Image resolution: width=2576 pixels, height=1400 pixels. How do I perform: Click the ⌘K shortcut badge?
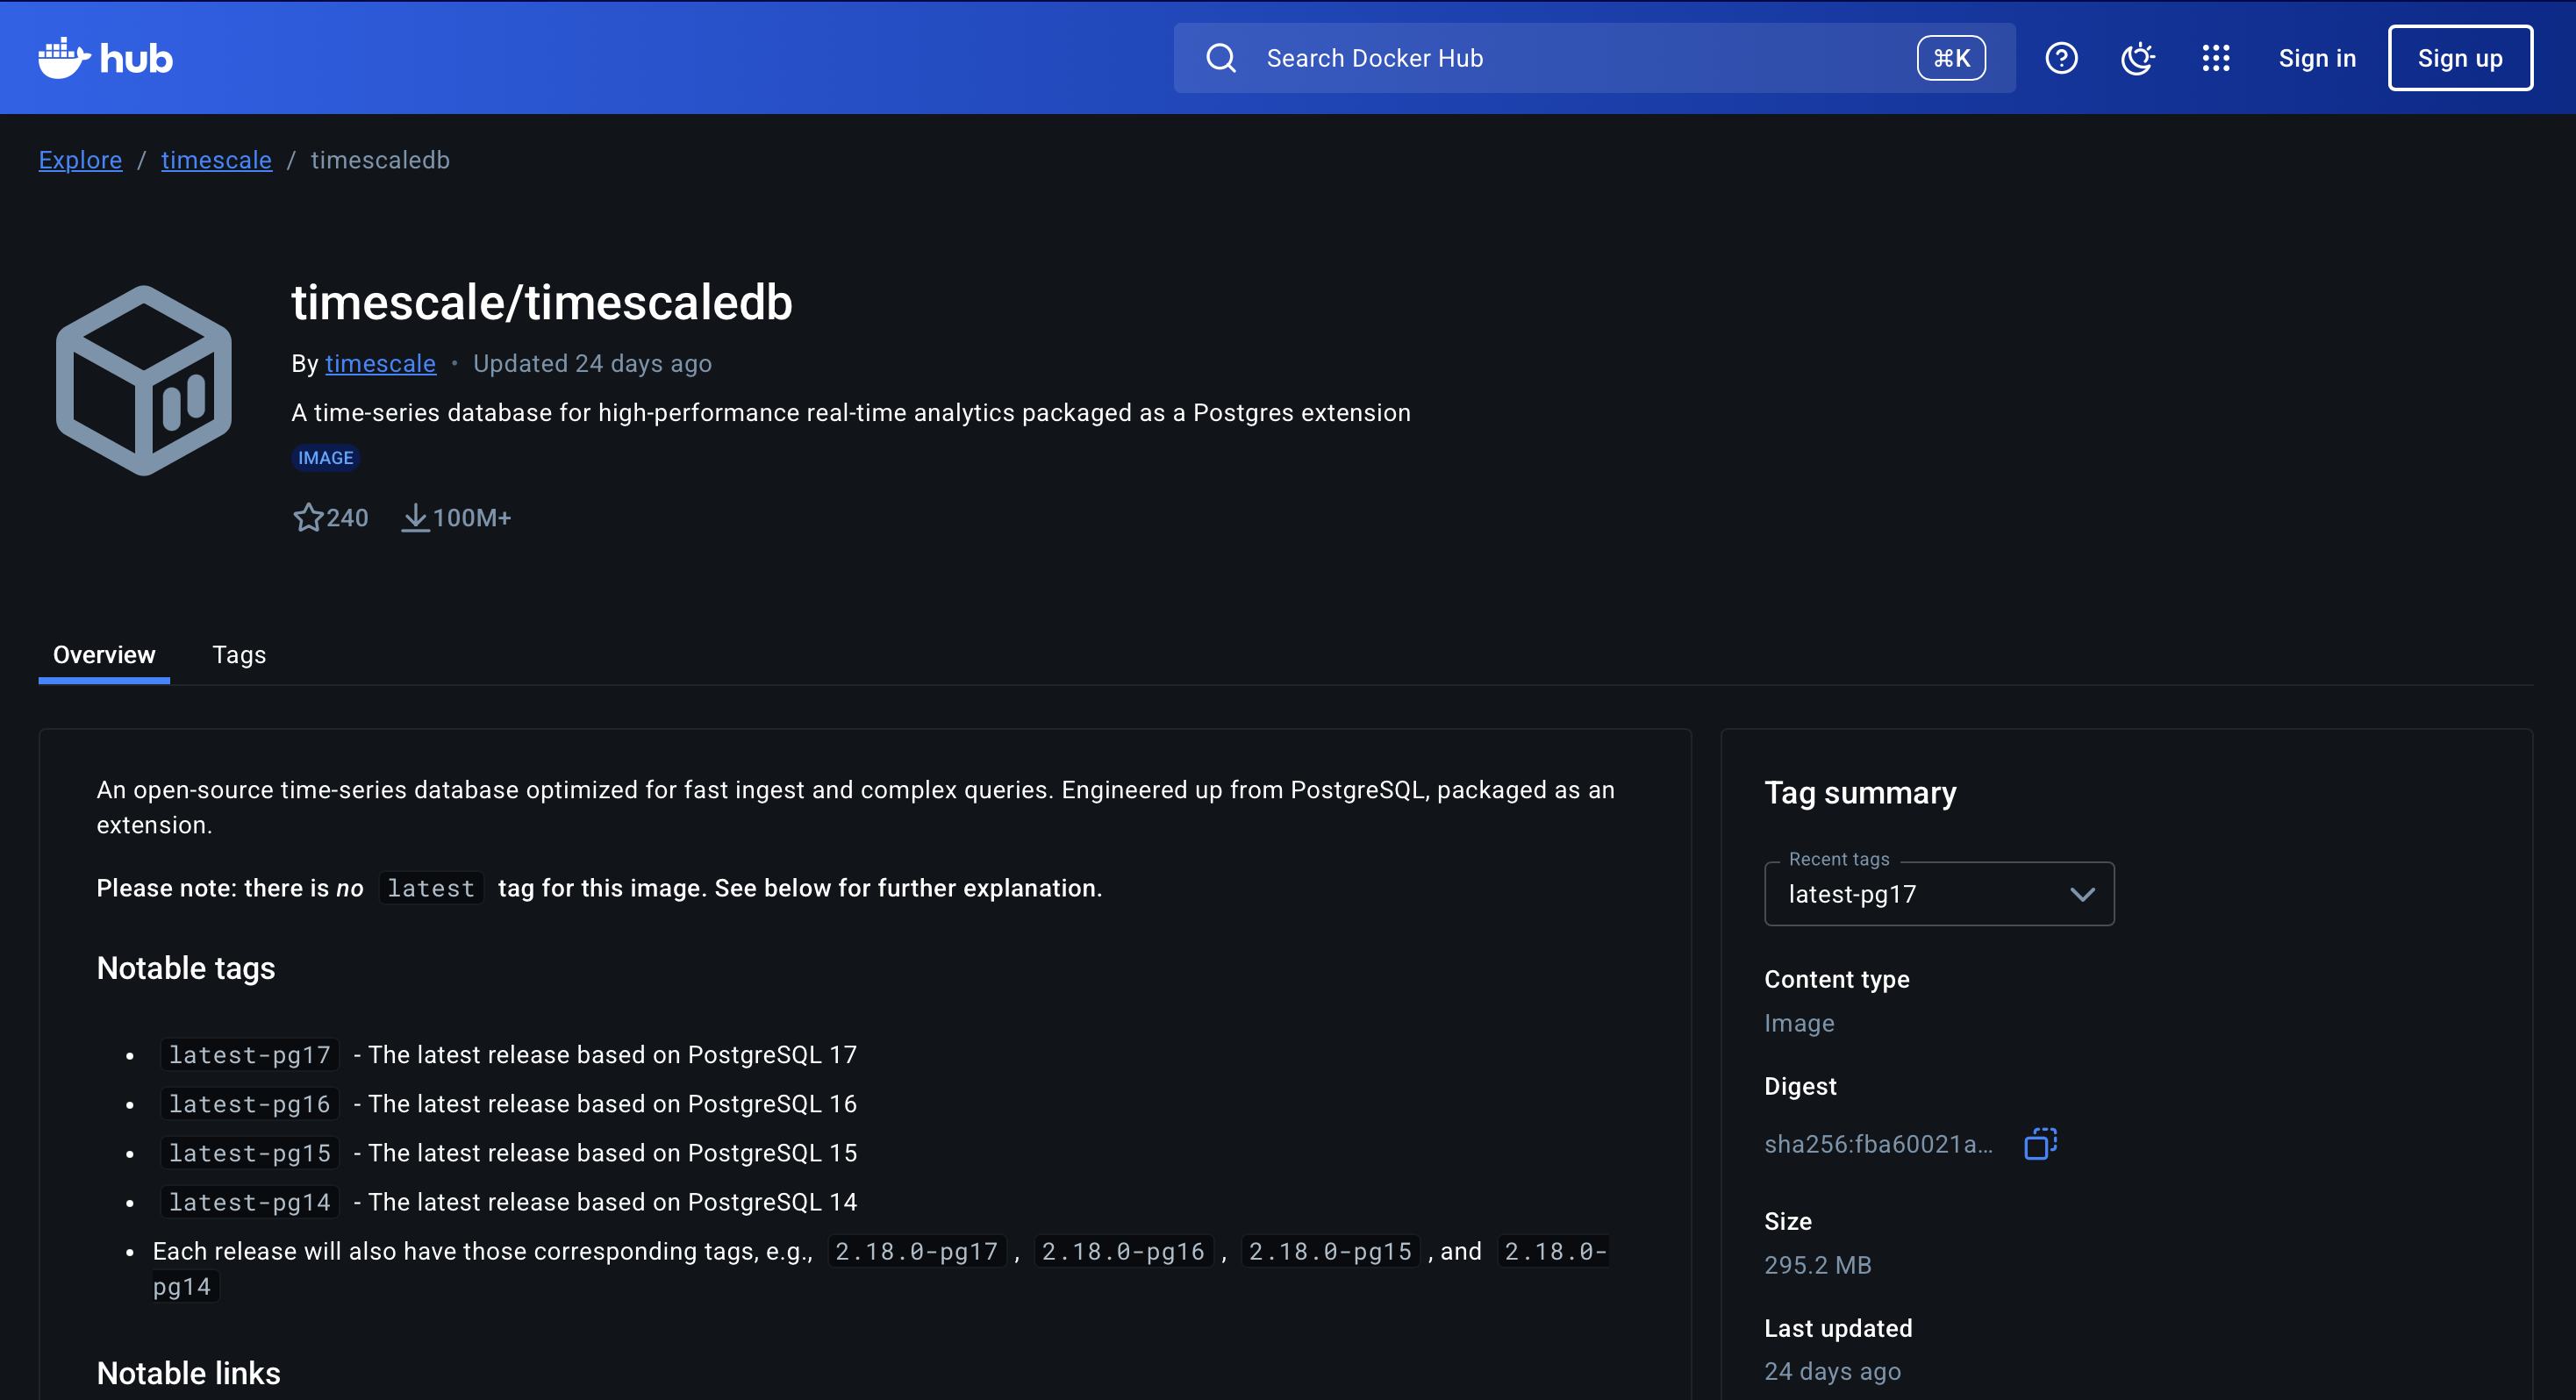tap(1950, 58)
